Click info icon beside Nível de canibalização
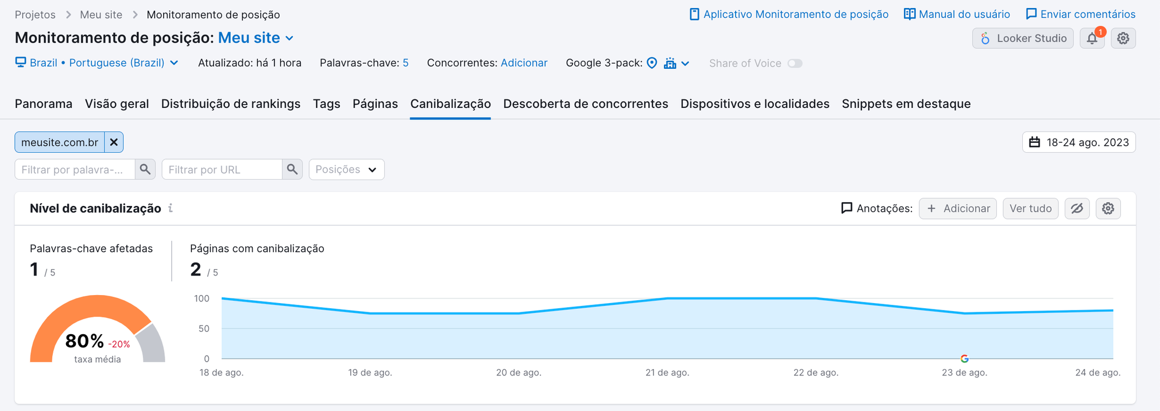 click(x=171, y=208)
